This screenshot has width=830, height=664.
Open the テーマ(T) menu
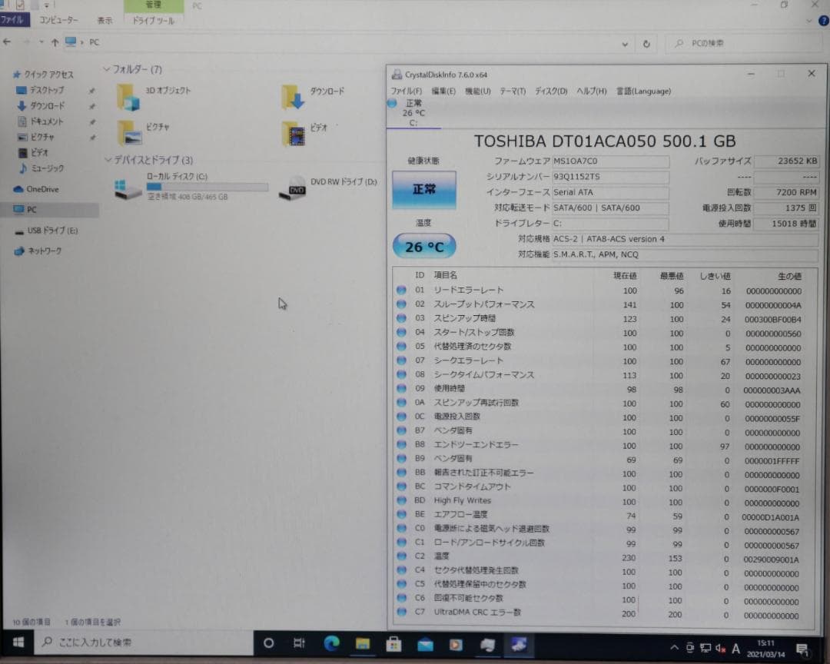(x=513, y=91)
